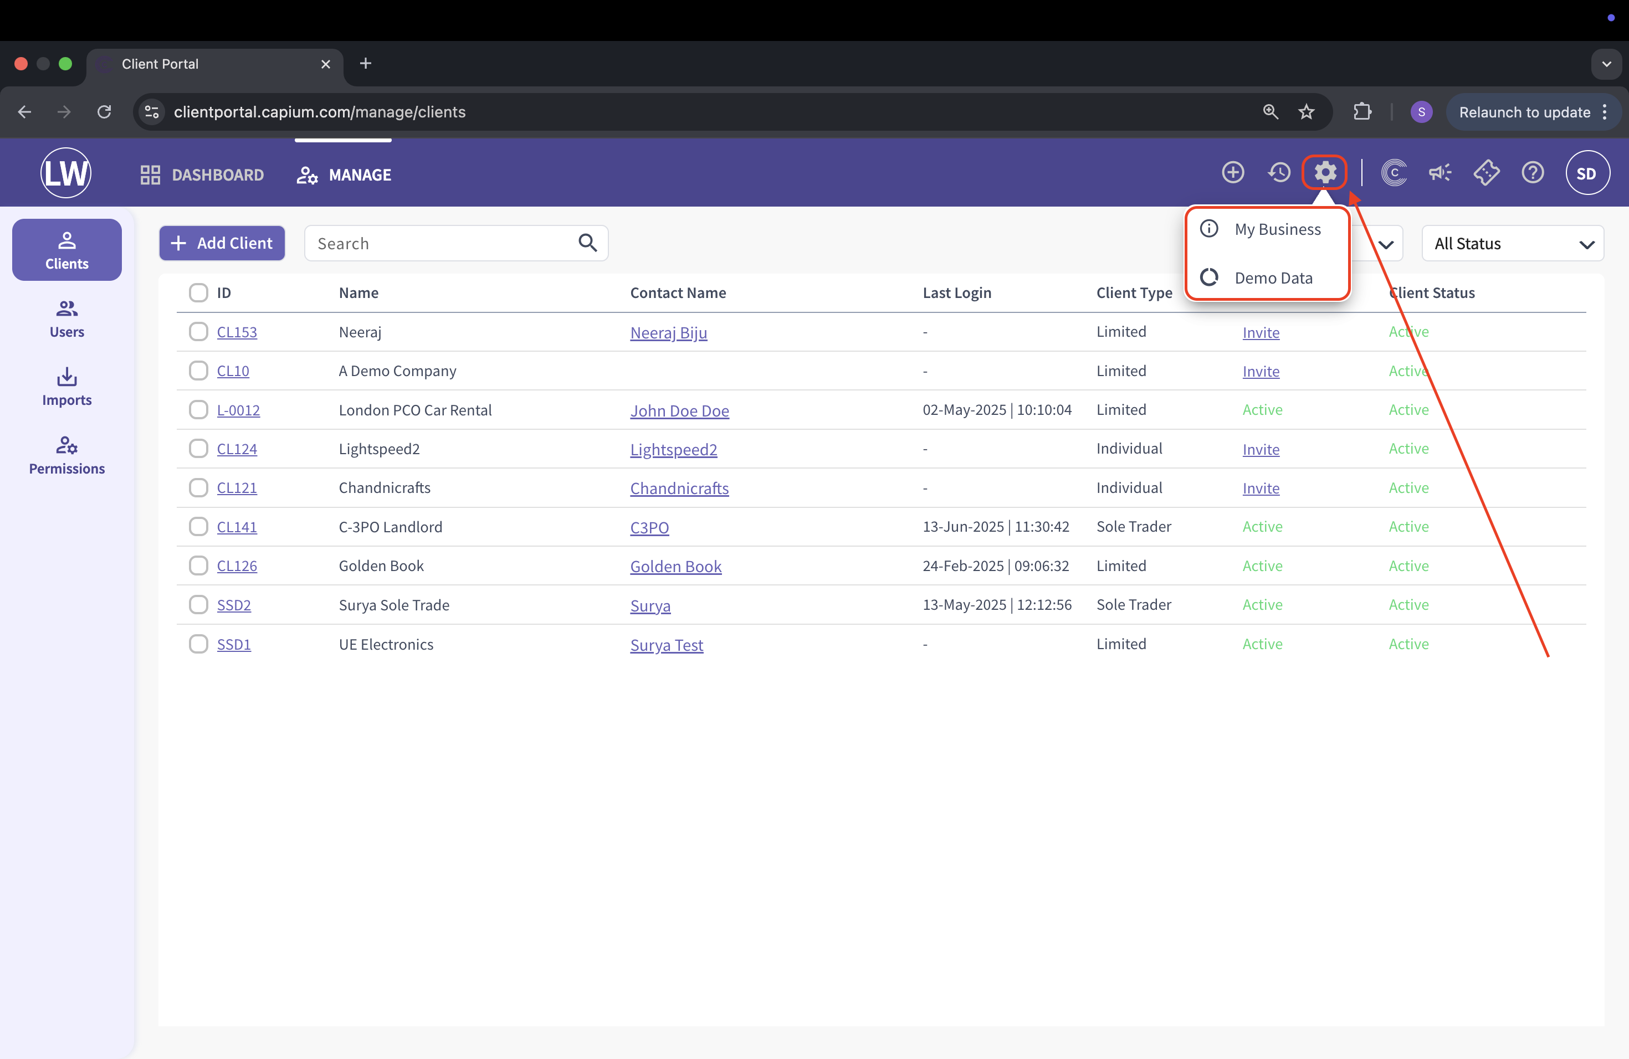Viewport: 1629px width, 1059px height.
Task: Open the announcements megaphone icon
Action: point(1440,172)
